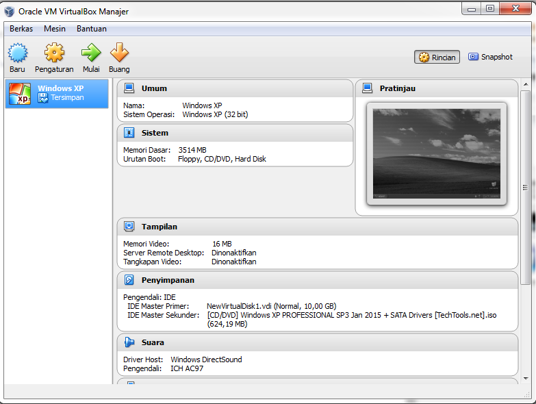The height and width of the screenshot is (404, 536).
Task: Close the VirtualBox Manager window
Action: 515,8
